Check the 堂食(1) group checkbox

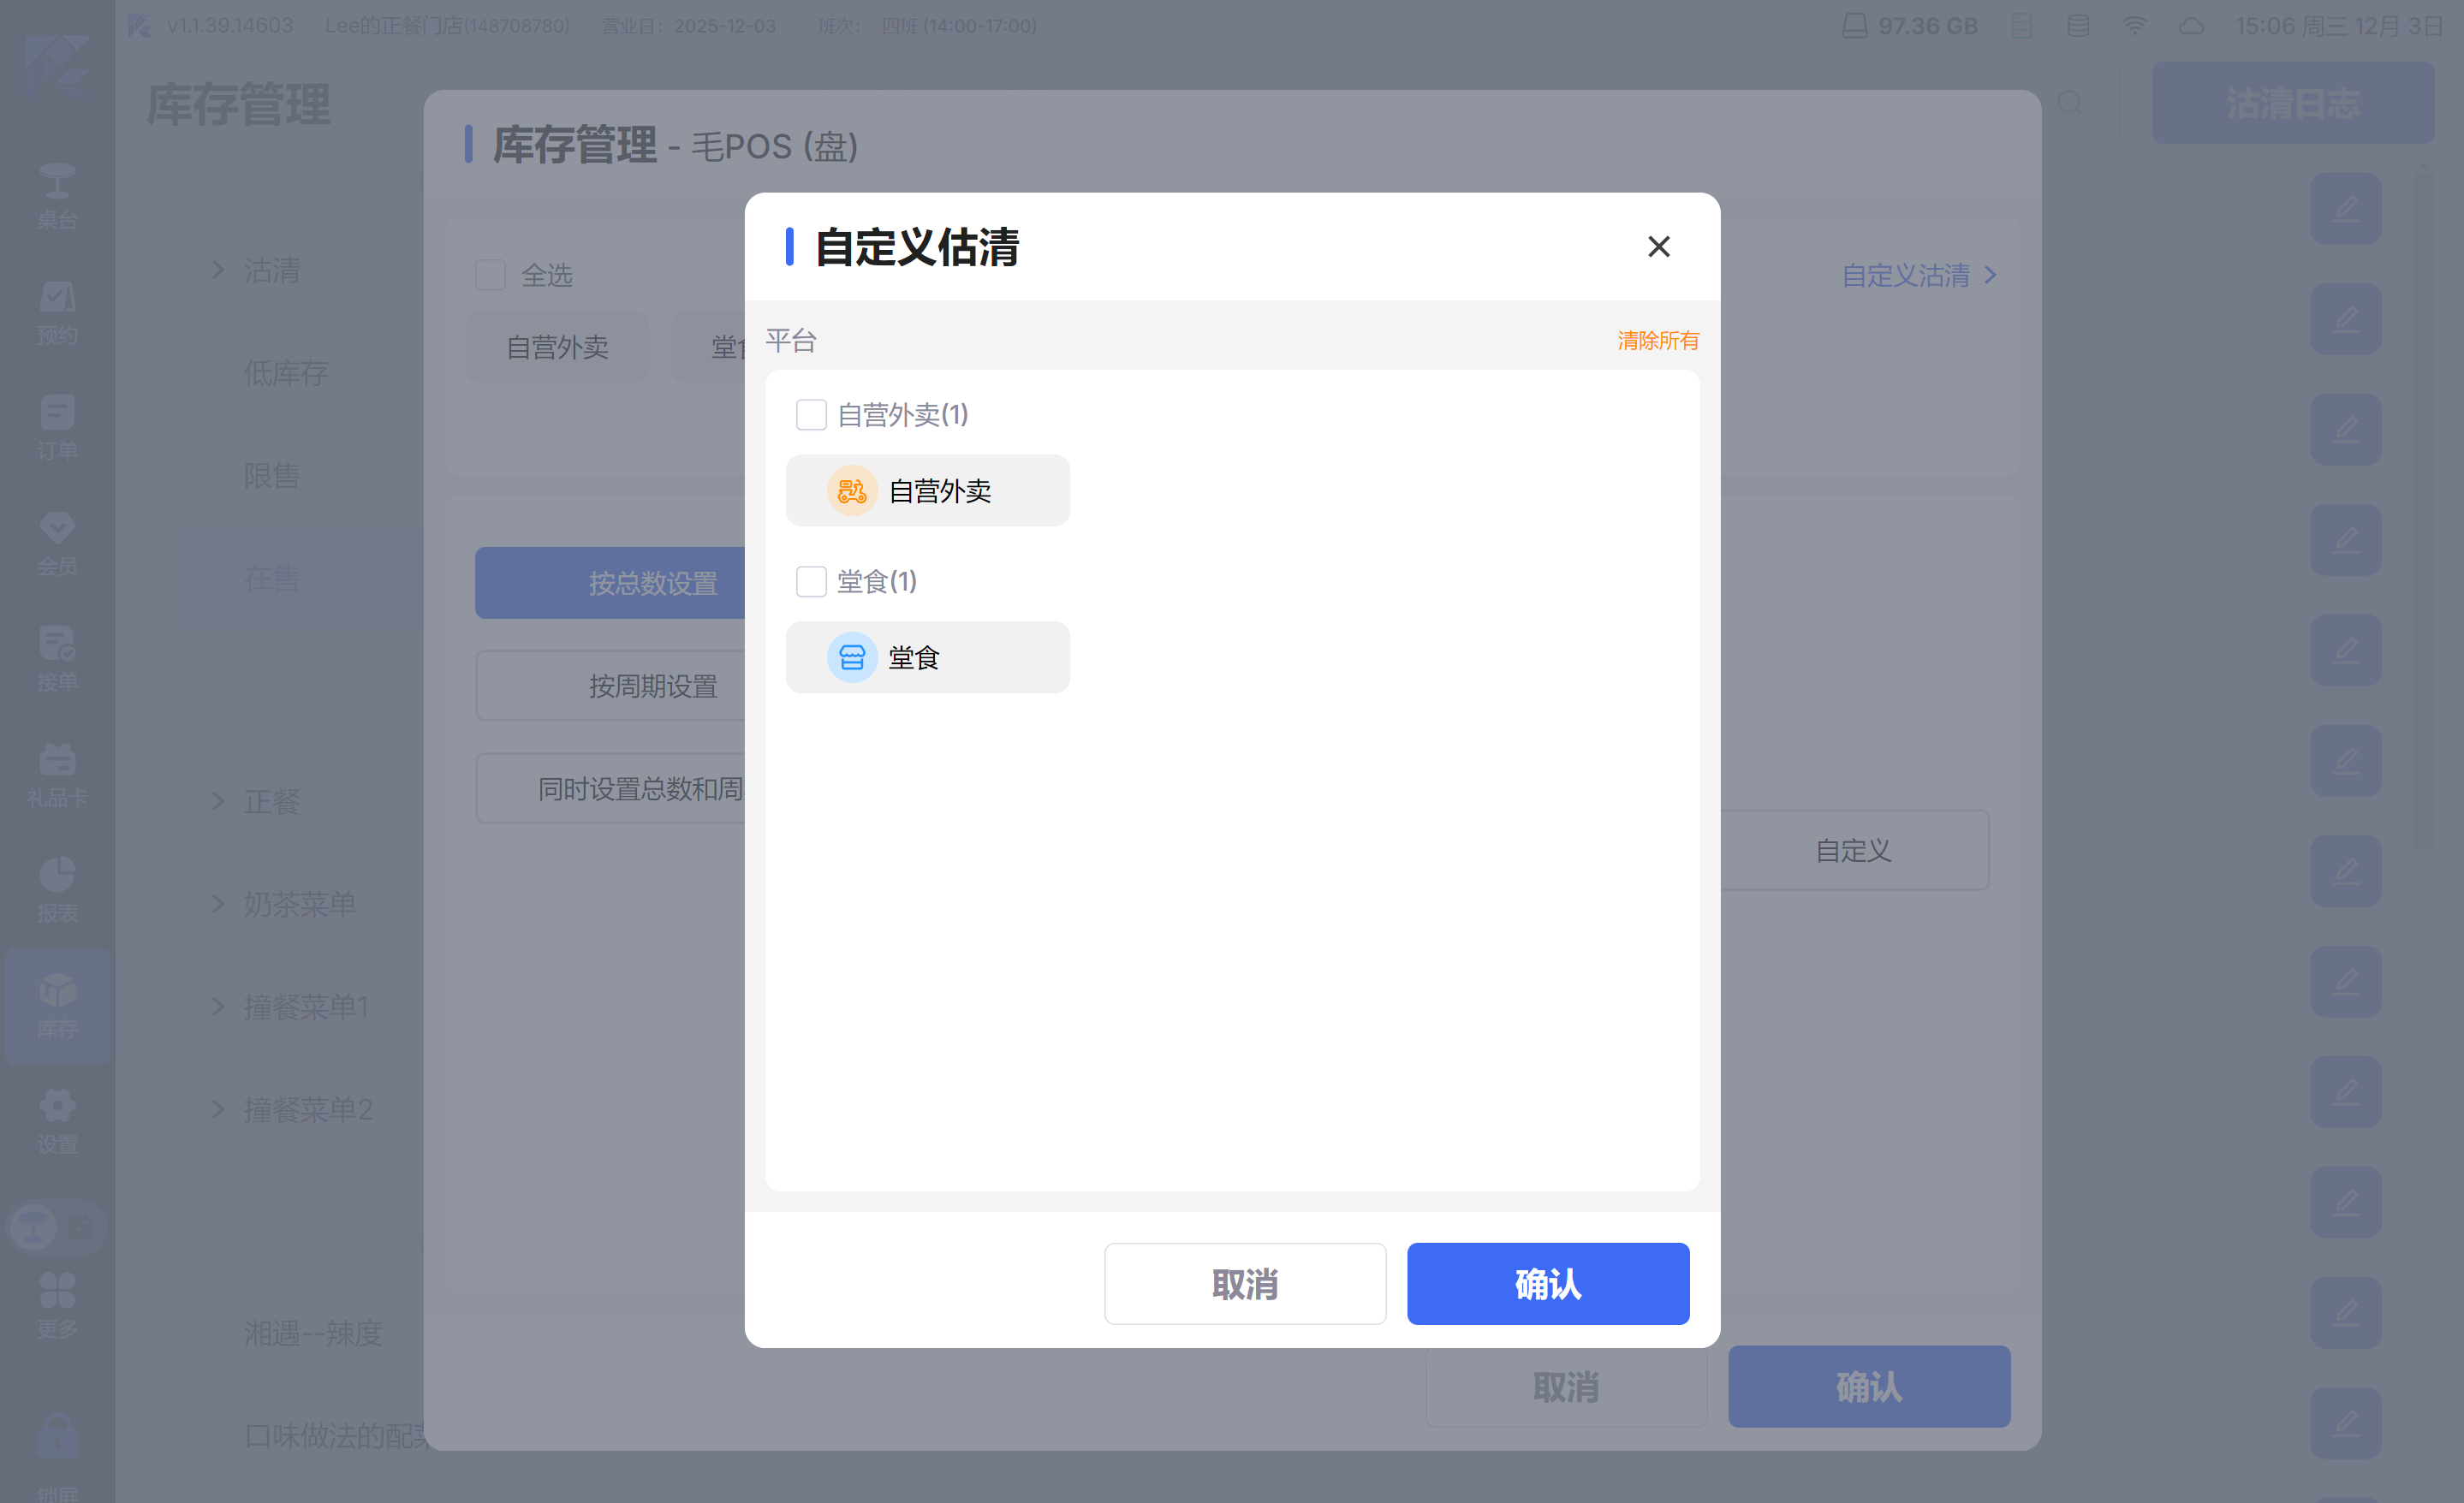pyautogui.click(x=811, y=582)
